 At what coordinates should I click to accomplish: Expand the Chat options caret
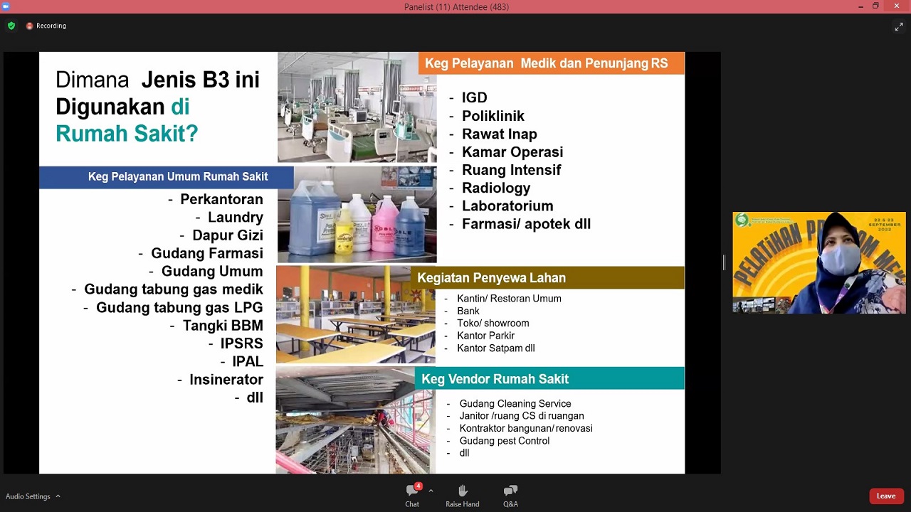[x=431, y=491]
